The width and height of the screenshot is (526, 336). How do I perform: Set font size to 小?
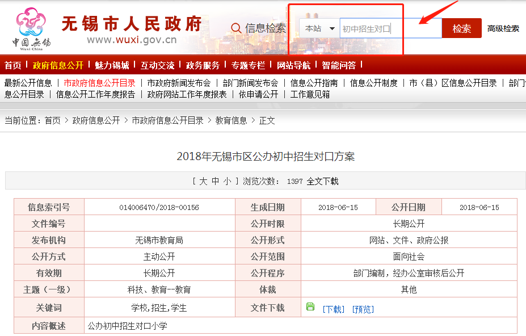pyautogui.click(x=227, y=182)
